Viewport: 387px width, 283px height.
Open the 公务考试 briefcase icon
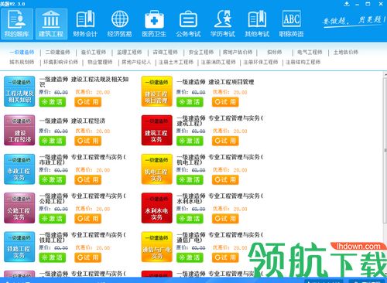(x=188, y=24)
